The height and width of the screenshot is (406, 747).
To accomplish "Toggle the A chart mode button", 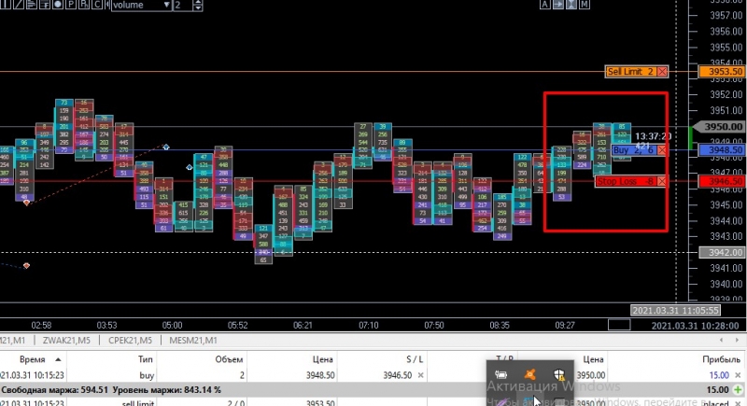I will pos(545,5).
